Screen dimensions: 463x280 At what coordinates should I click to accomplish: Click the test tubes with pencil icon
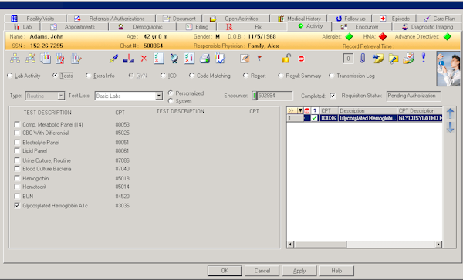[76, 59]
